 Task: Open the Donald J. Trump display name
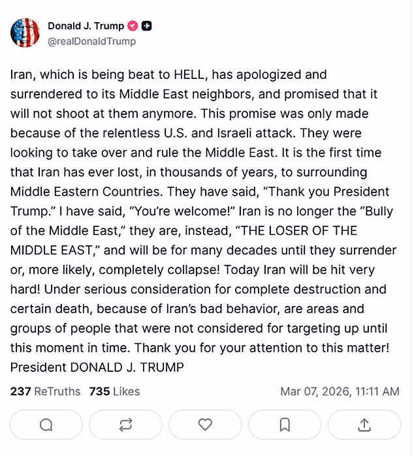point(86,26)
